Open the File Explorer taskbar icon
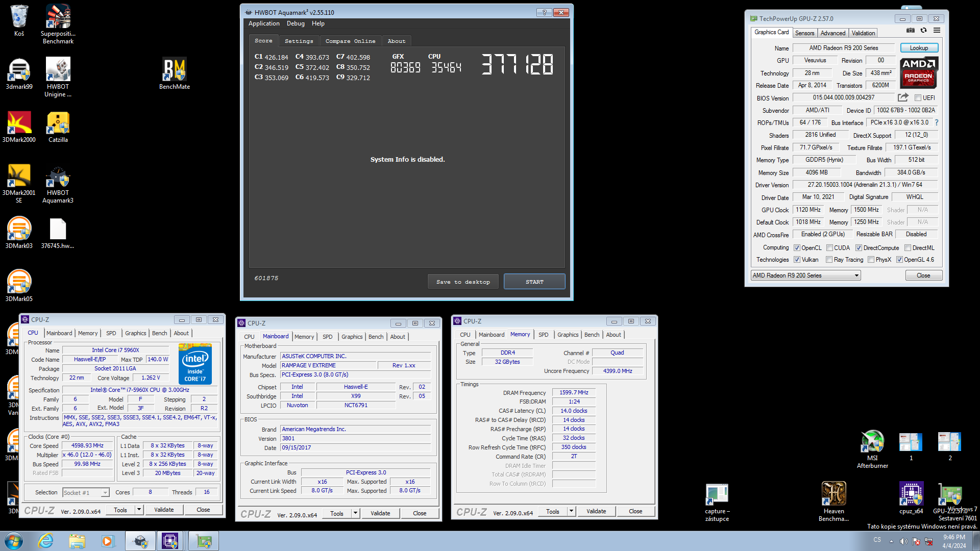 (x=77, y=541)
